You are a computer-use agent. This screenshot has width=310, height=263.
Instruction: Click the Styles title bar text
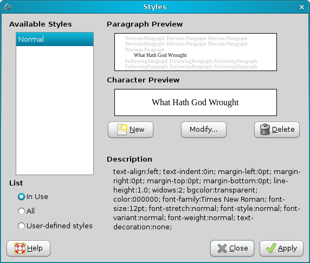point(155,7)
